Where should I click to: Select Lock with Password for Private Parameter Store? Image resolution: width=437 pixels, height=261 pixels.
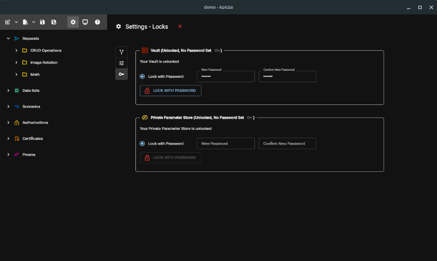[142, 143]
